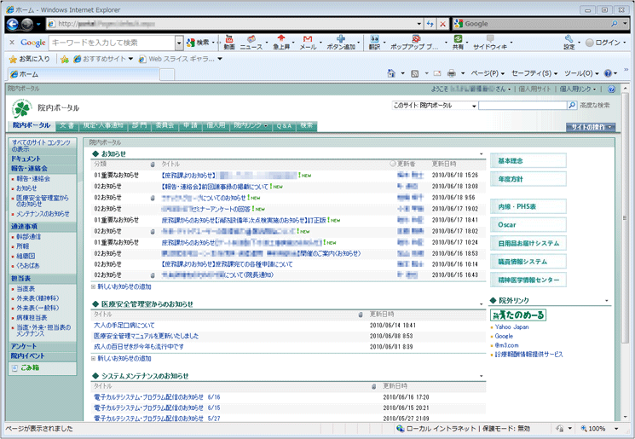Expand the サイトの操作 menu
This screenshot has width=635, height=439.
point(590,126)
